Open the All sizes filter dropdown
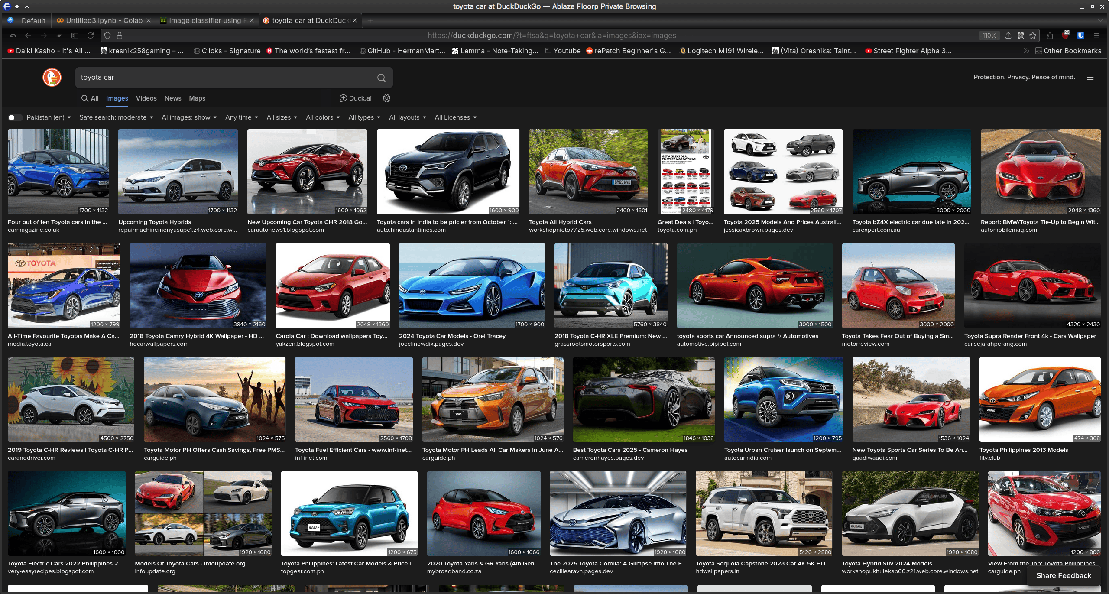Screen dimensions: 1109x594 282,117
